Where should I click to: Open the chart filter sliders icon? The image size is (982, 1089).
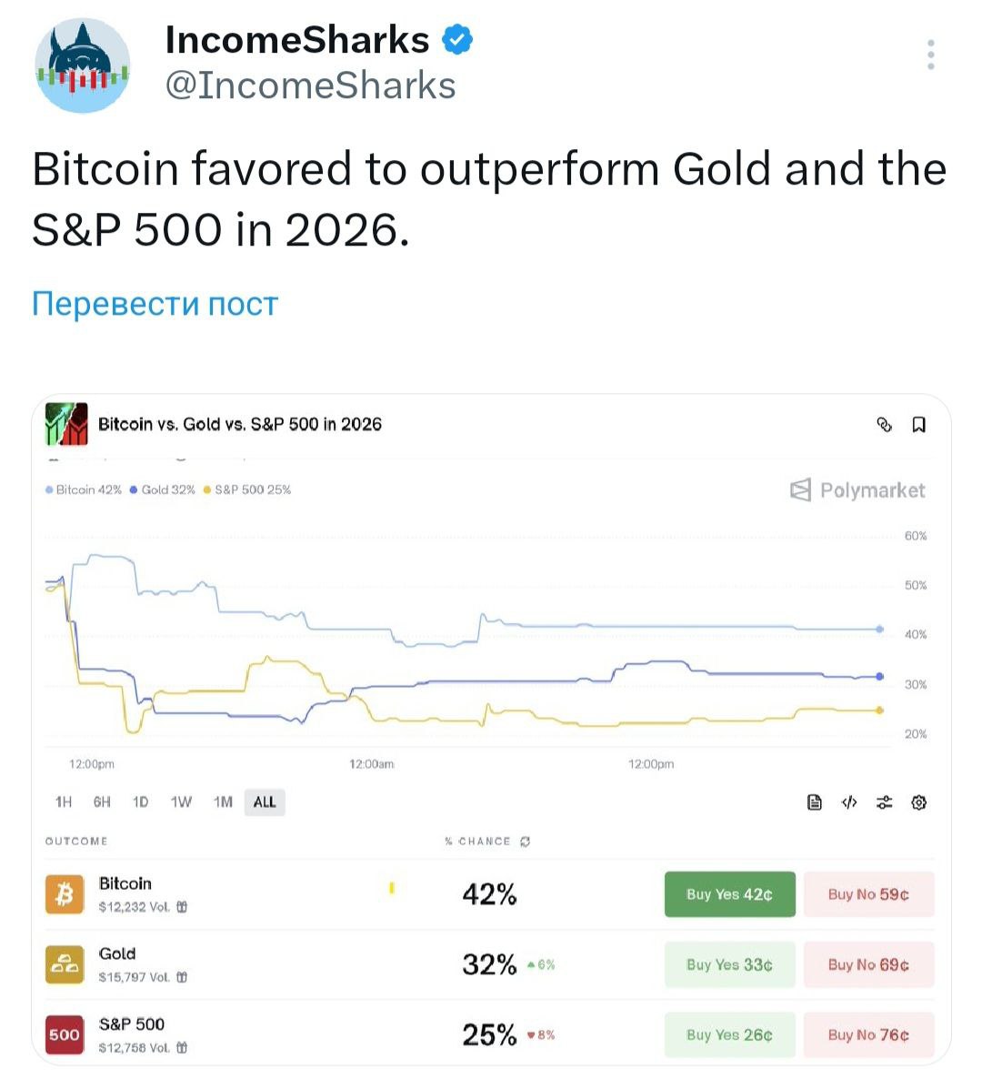[x=884, y=802]
